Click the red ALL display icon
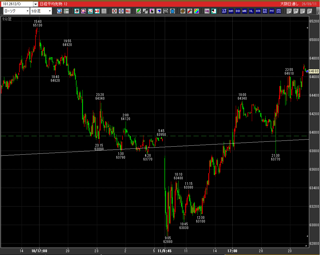The image size is (320, 255). 128,11
